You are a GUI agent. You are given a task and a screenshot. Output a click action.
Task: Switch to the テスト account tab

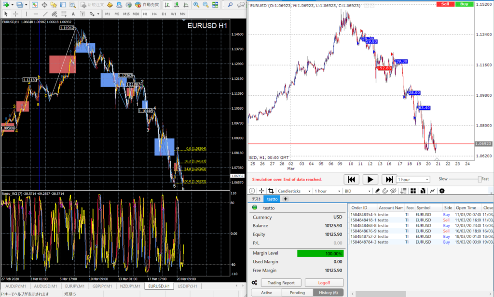[257, 199]
